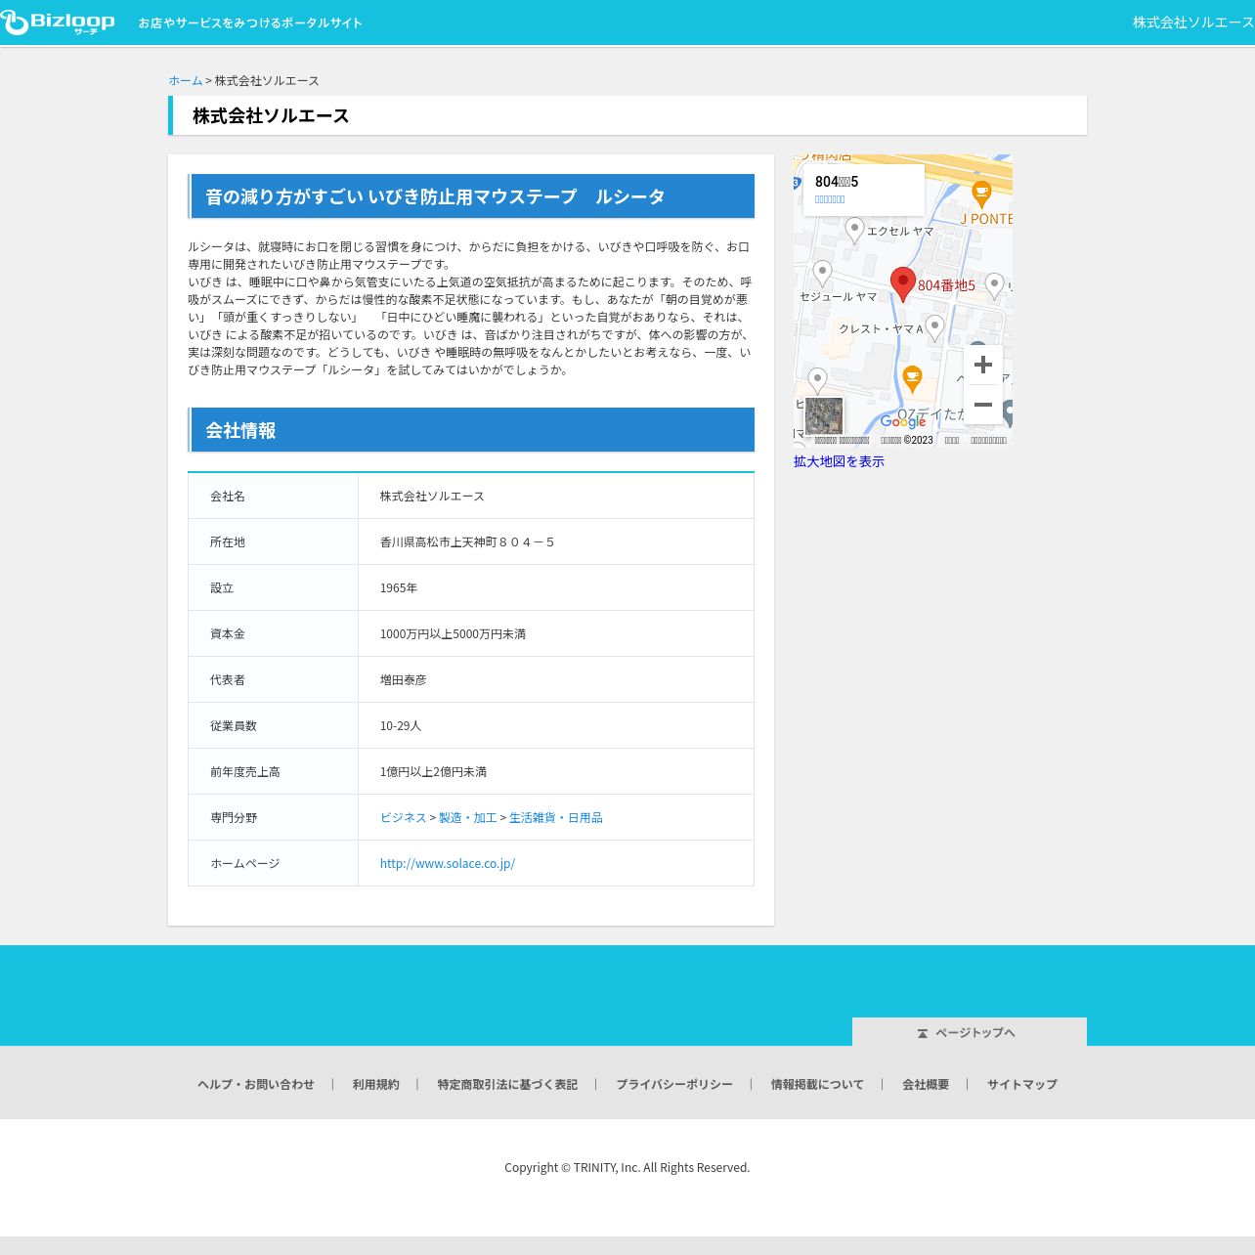Image resolution: width=1255 pixels, height=1255 pixels.
Task: Click 株式会社ソルエース text in top header
Action: [1193, 22]
